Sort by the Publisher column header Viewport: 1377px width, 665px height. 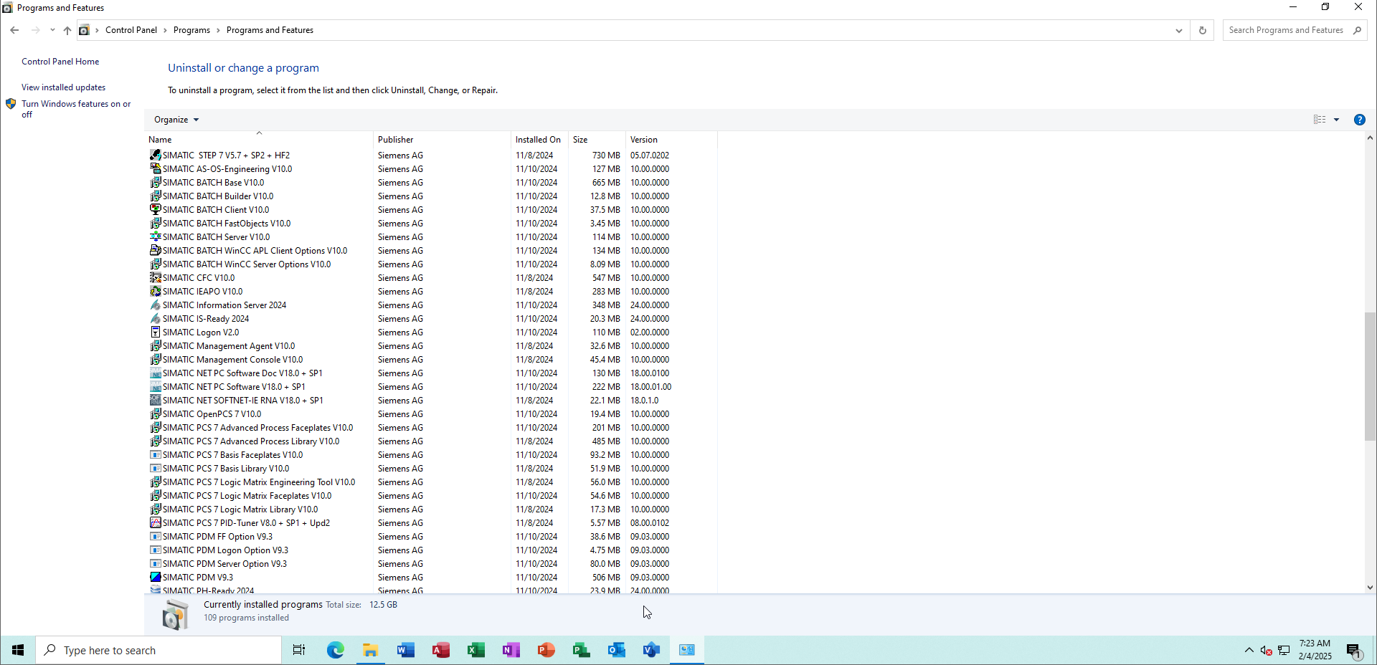pos(442,139)
